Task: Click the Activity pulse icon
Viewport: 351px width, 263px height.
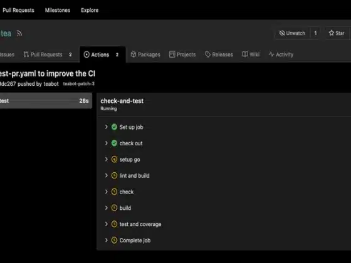Action: [271, 54]
